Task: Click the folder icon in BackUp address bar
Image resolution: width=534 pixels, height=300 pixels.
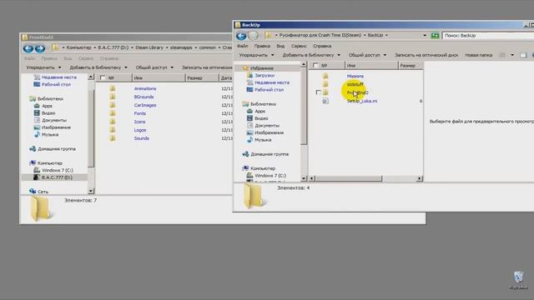Action: (269, 35)
